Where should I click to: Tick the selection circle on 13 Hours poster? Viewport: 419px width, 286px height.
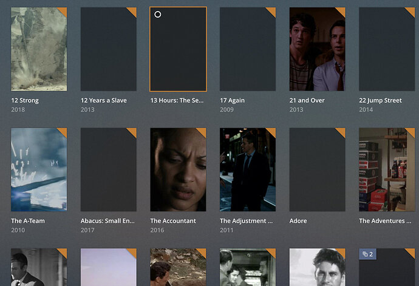pos(158,15)
